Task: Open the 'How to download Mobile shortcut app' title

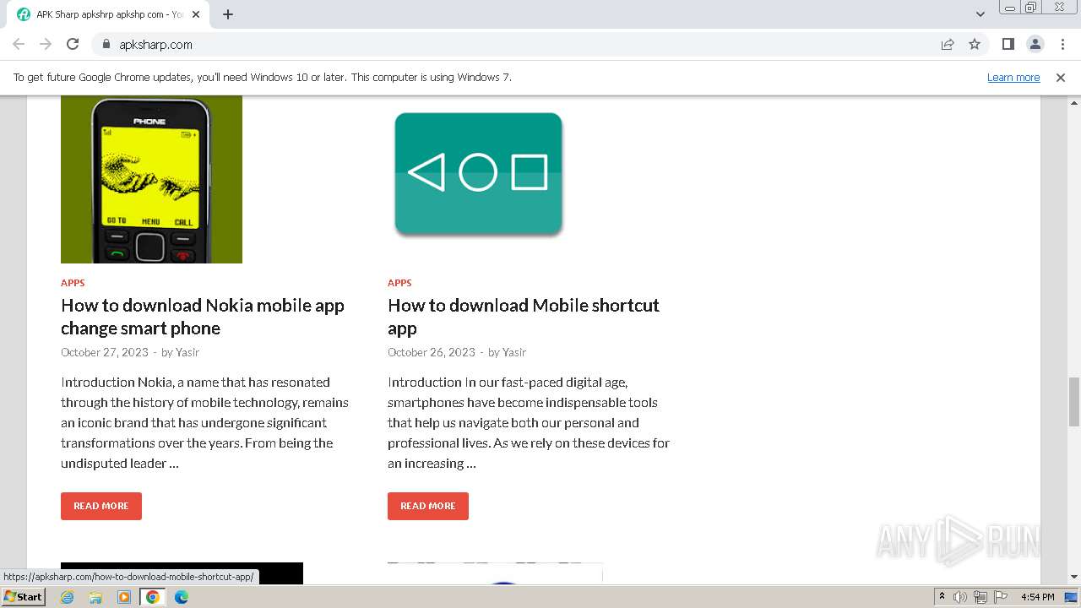Action: [x=524, y=317]
